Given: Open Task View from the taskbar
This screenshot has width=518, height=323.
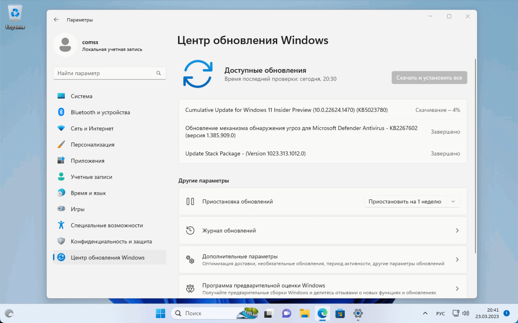Looking at the screenshot, I should pos(269,313).
